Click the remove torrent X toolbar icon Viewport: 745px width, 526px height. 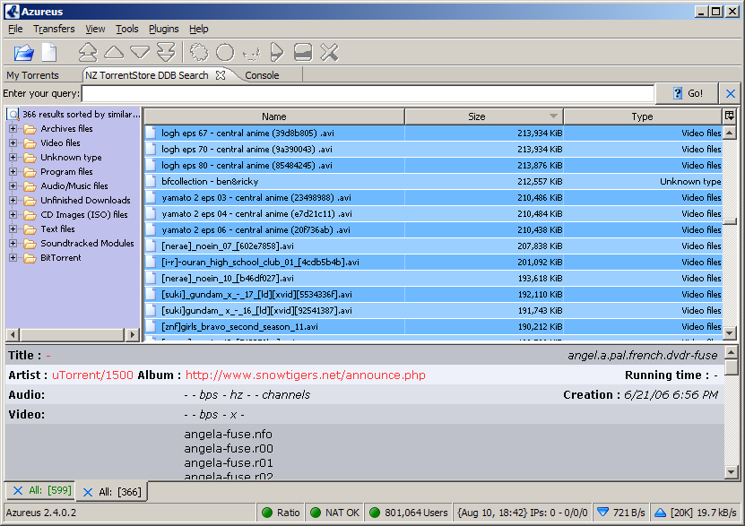tap(329, 53)
